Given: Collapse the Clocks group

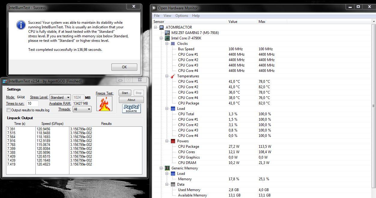Looking at the screenshot, I should 167,44.
